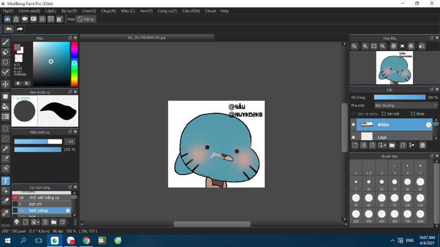Open the Cloud menu
Image resolution: width=440 pixels, height=247 pixels.
[x=210, y=11]
